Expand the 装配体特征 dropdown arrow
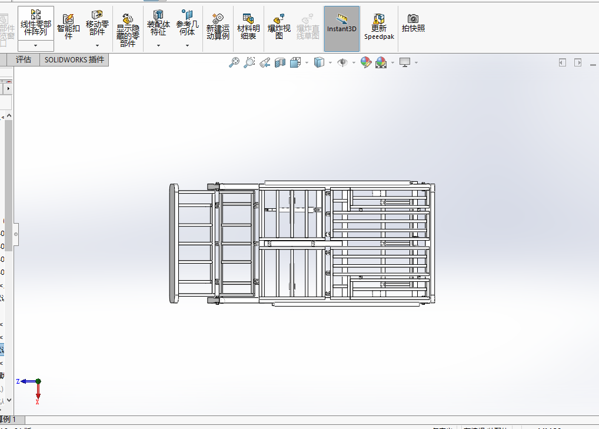Viewport: 599px width, 429px height. pos(158,45)
